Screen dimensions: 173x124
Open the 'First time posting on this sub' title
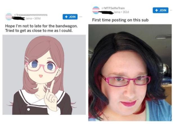pos(120,20)
